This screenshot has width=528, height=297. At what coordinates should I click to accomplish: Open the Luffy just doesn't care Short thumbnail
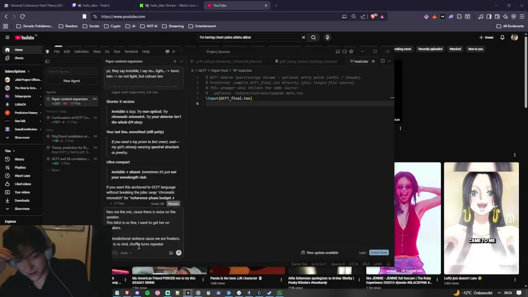click(481, 218)
